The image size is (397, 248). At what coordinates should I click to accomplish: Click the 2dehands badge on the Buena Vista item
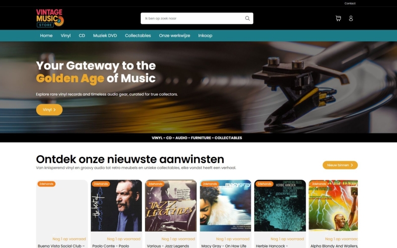[x=46, y=184]
